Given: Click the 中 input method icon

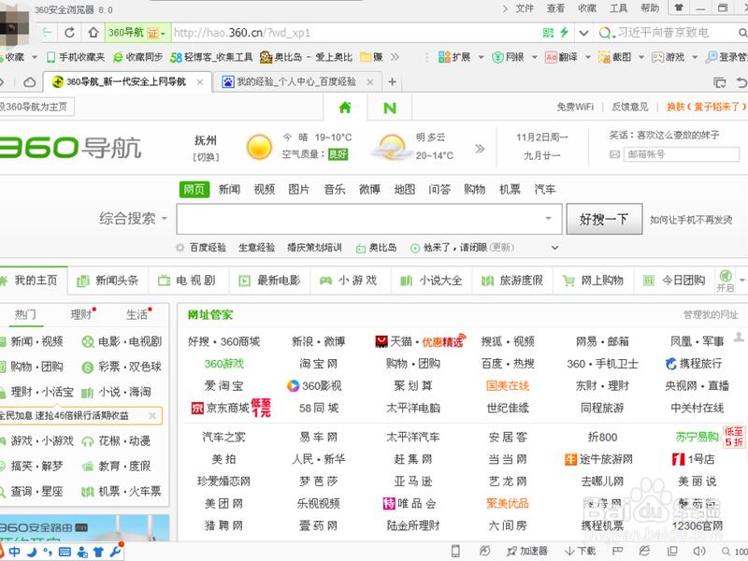Looking at the screenshot, I should [14, 552].
